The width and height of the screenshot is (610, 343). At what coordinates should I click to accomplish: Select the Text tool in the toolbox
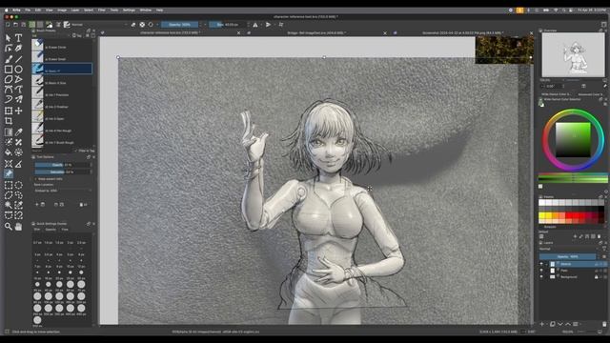coord(18,38)
